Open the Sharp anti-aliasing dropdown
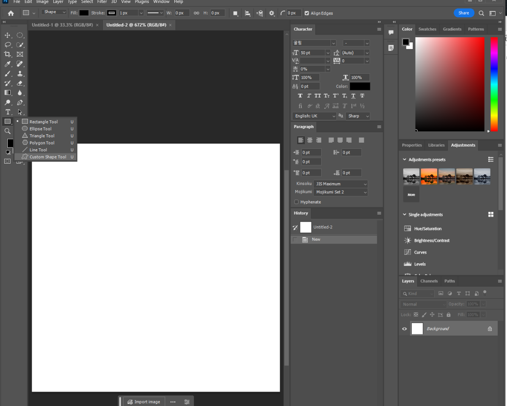507x406 pixels. (x=358, y=116)
